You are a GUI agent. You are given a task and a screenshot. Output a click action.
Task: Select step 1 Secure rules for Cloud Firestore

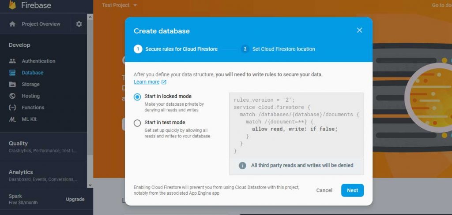[x=176, y=49]
